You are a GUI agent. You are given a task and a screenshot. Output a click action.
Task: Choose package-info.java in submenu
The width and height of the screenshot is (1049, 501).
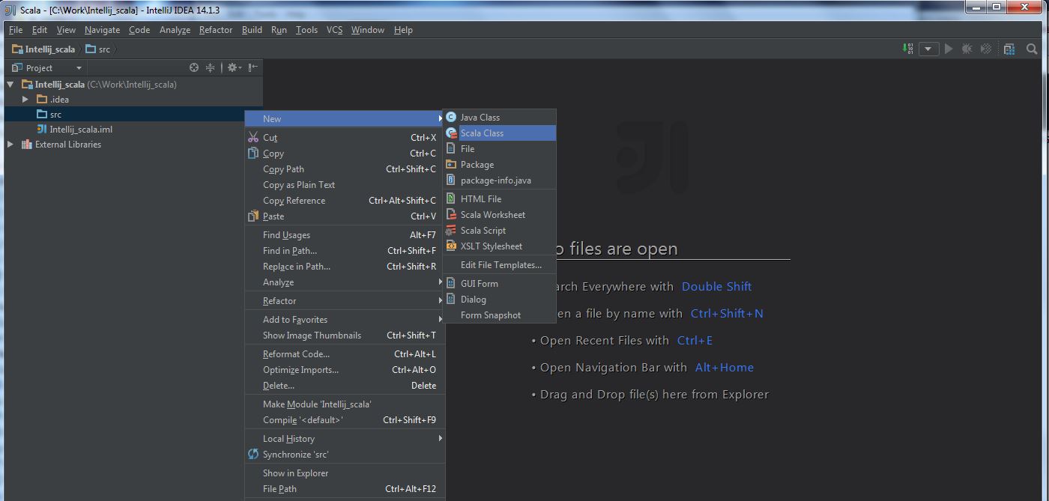tap(499, 180)
